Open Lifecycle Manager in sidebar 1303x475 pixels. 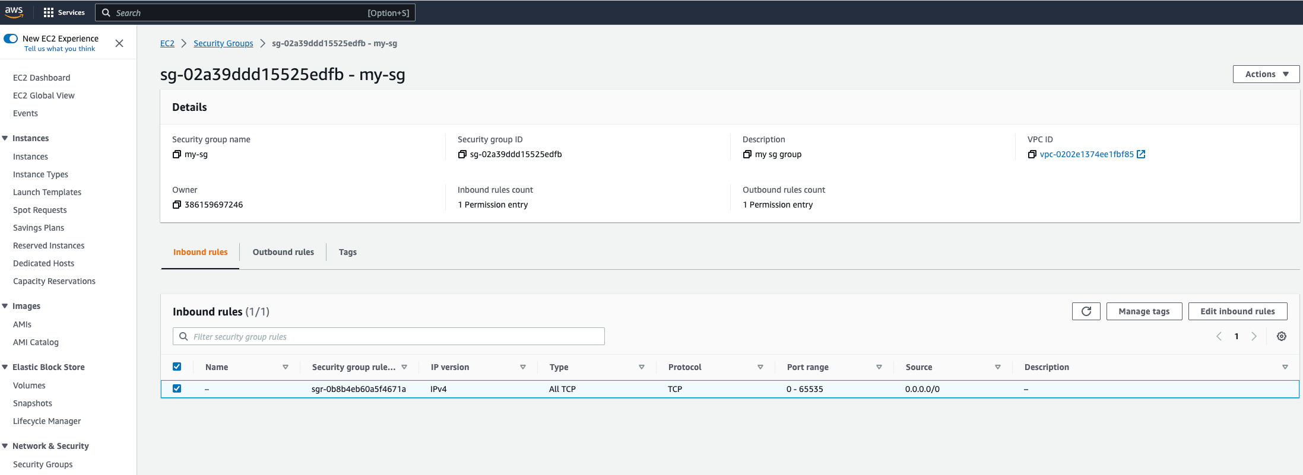tap(47, 421)
